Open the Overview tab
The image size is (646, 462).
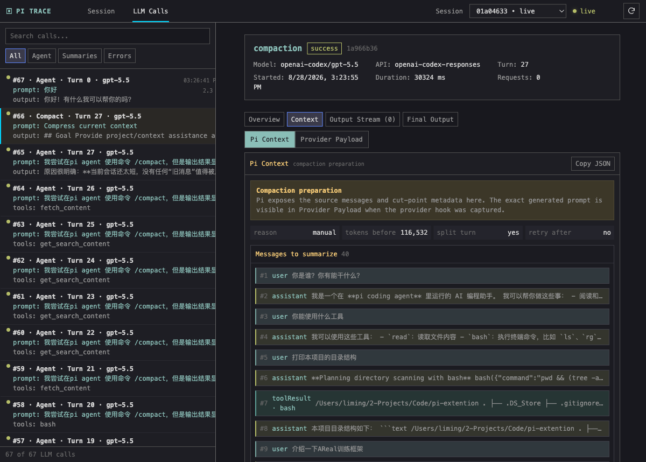264,120
